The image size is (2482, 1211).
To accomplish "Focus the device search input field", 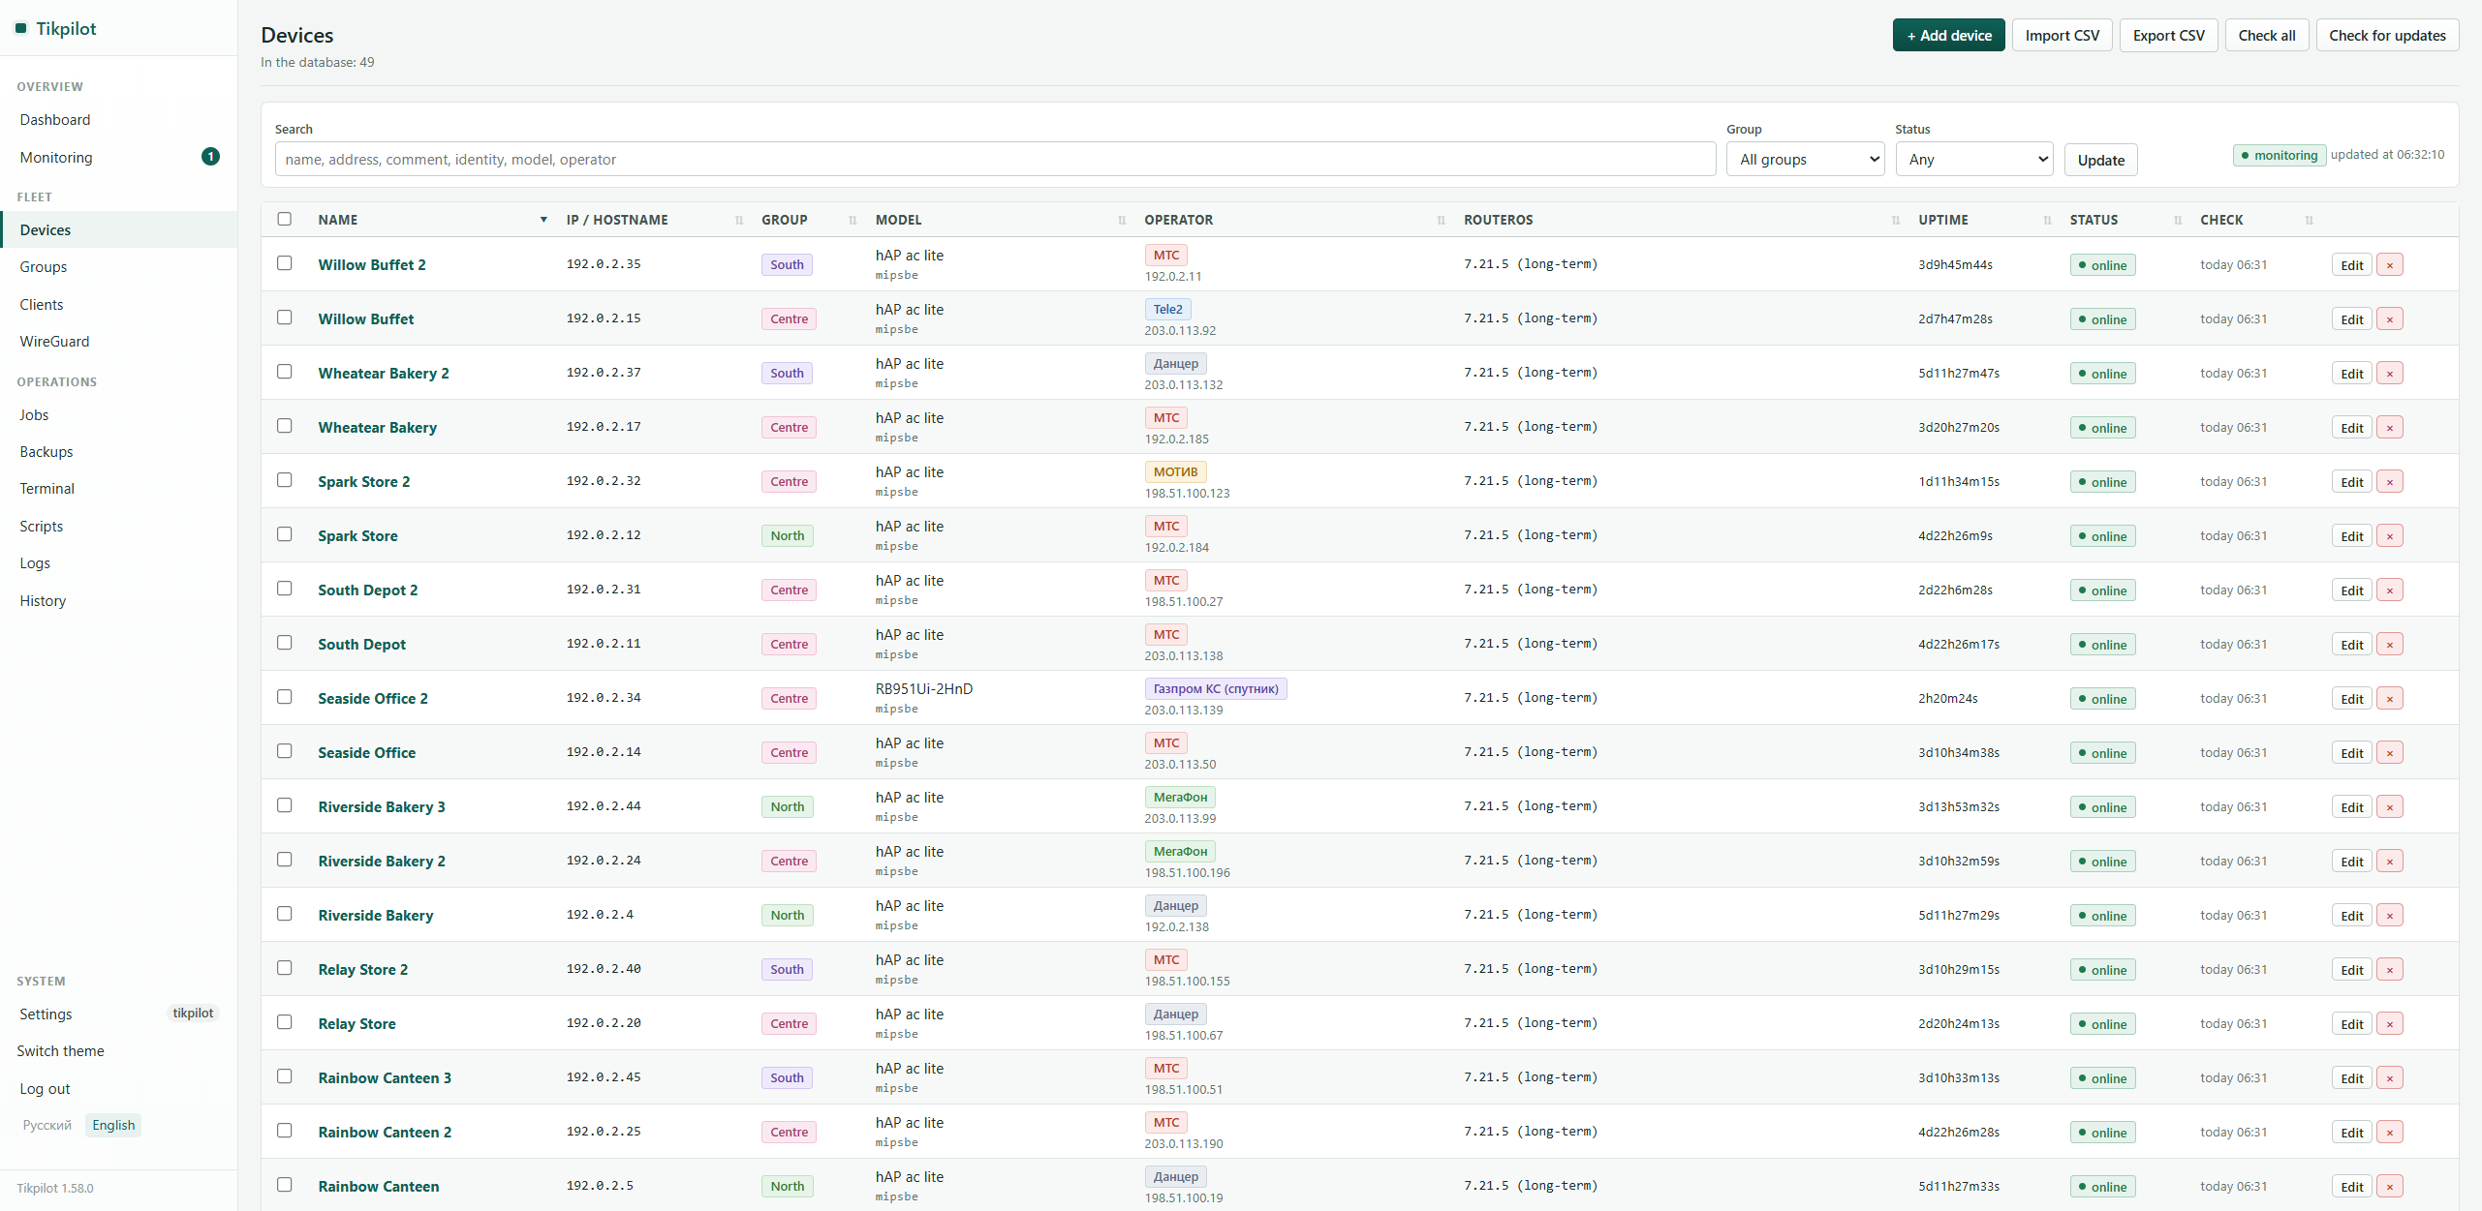I will tap(995, 160).
